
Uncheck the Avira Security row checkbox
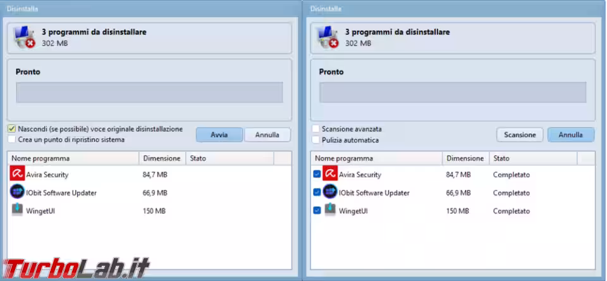317,175
